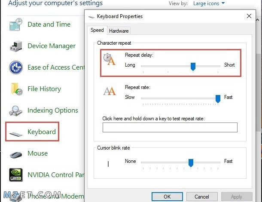Click the Cursor blink rate slider thumb

pos(191,163)
